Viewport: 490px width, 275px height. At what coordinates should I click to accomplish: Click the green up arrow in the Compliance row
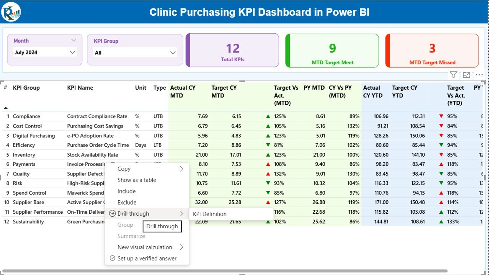pyautogui.click(x=268, y=116)
